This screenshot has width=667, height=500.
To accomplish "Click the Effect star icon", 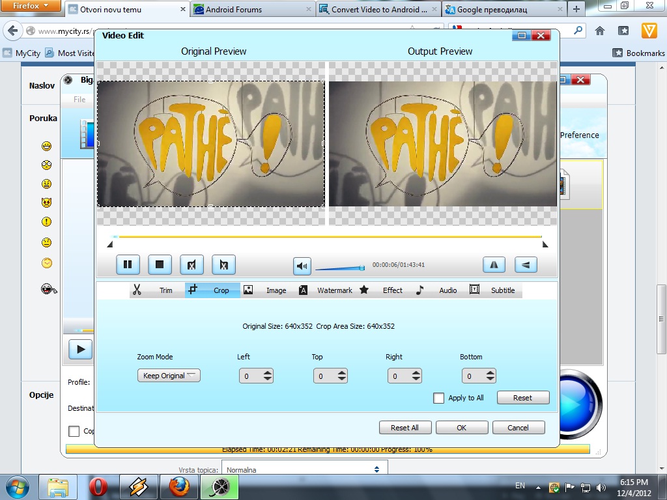I will point(364,290).
